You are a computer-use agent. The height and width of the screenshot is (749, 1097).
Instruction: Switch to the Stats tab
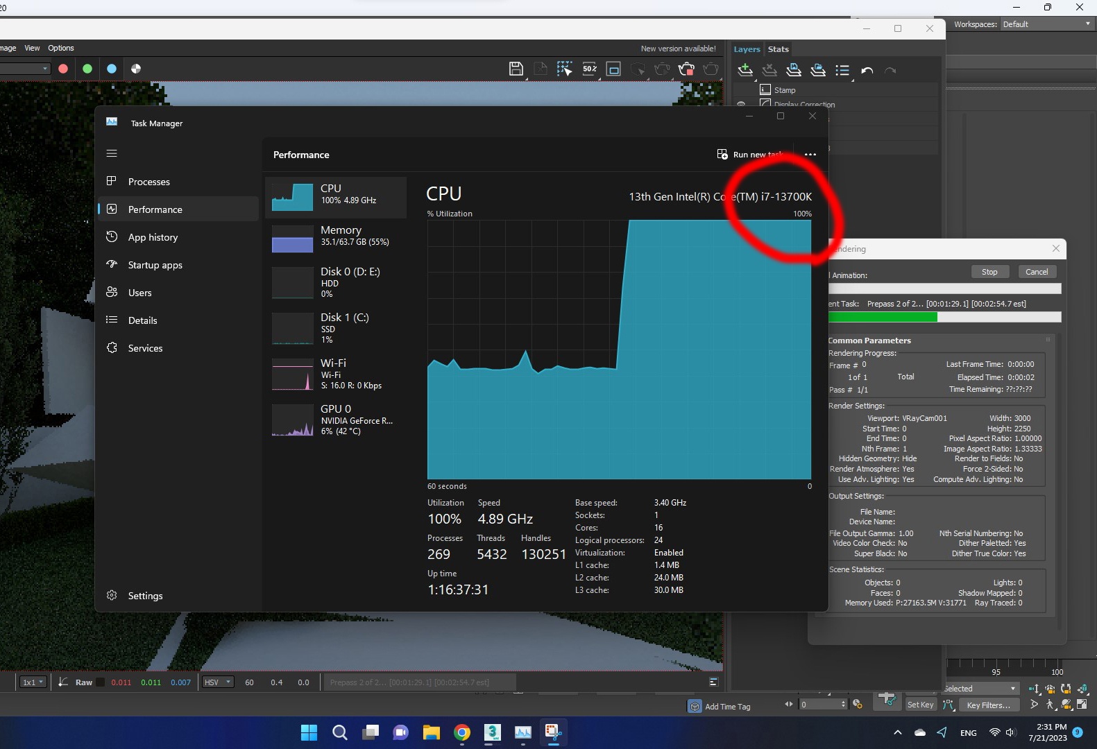coord(778,49)
